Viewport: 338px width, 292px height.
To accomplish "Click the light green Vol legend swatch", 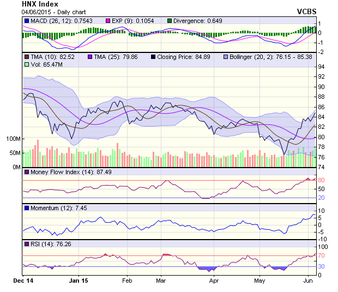I will click(x=27, y=64).
